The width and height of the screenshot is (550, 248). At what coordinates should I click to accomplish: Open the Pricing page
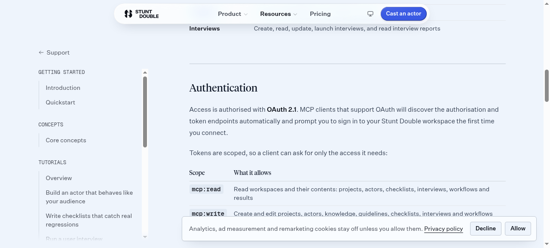point(320,14)
